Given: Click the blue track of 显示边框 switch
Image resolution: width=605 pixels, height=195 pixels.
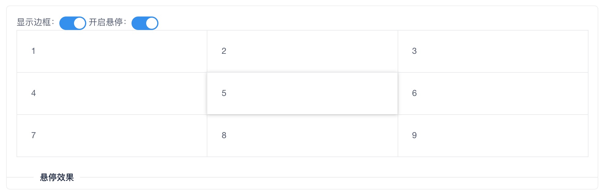Looking at the screenshot, I should point(67,23).
